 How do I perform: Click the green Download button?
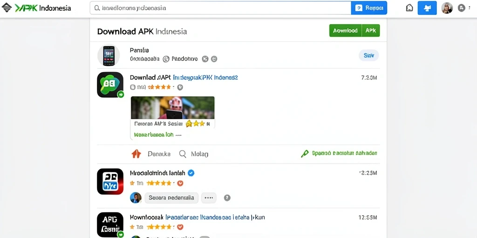point(345,31)
